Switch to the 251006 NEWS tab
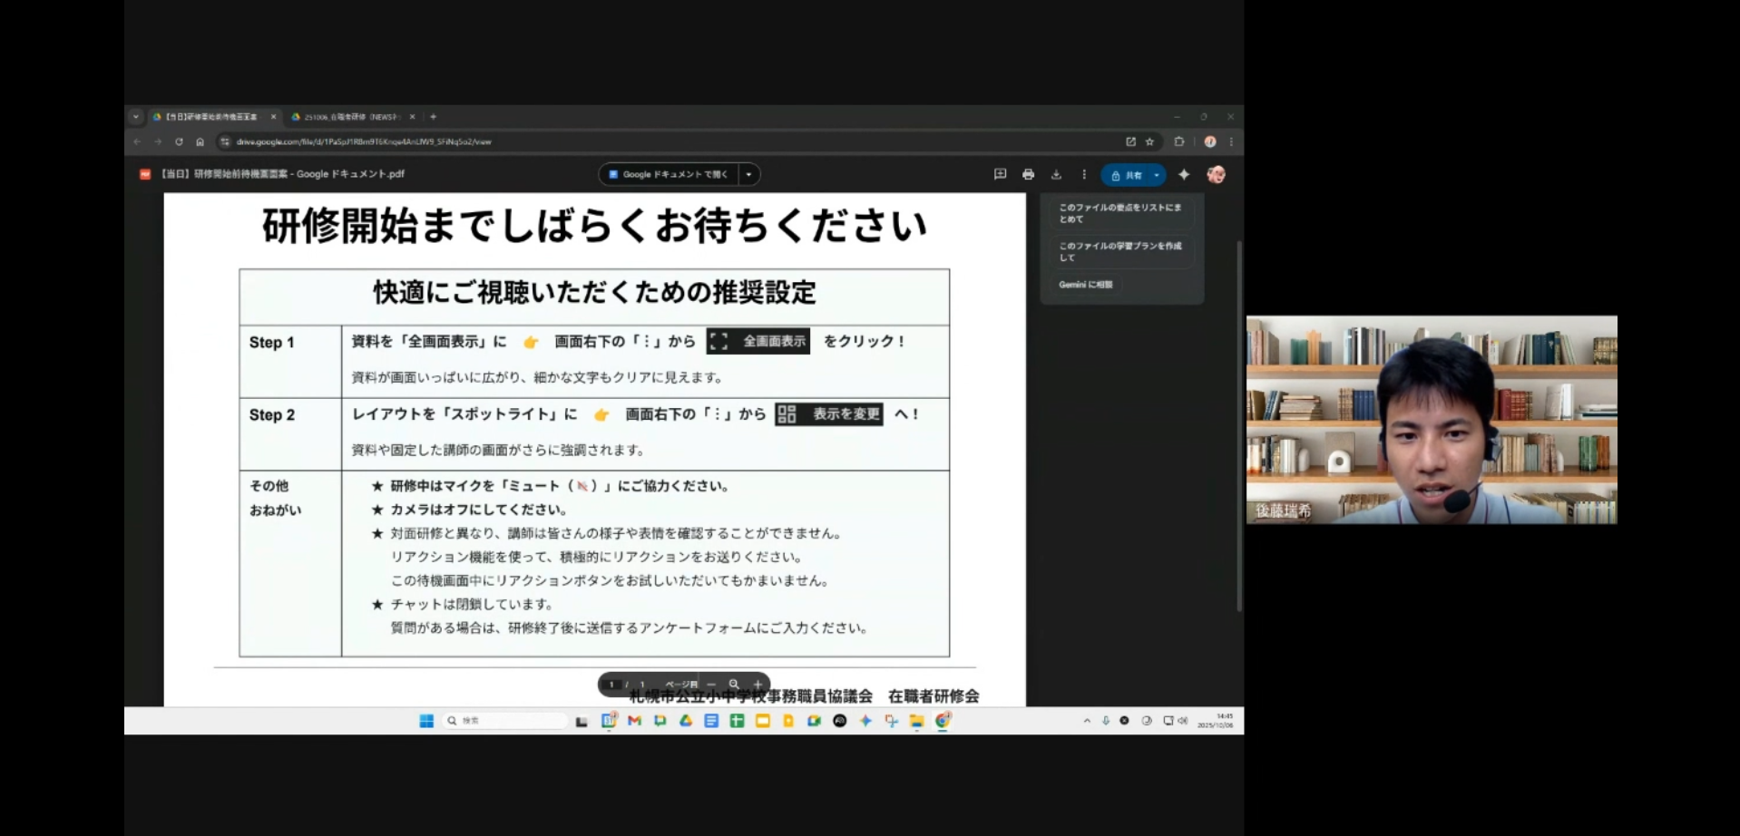The height and width of the screenshot is (836, 1740). pos(349,117)
